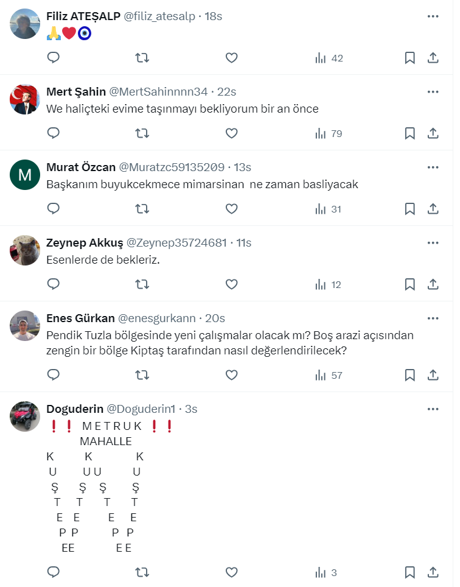Retweet Mert Şahin's tweet
The width and height of the screenshot is (460, 587).
[142, 133]
